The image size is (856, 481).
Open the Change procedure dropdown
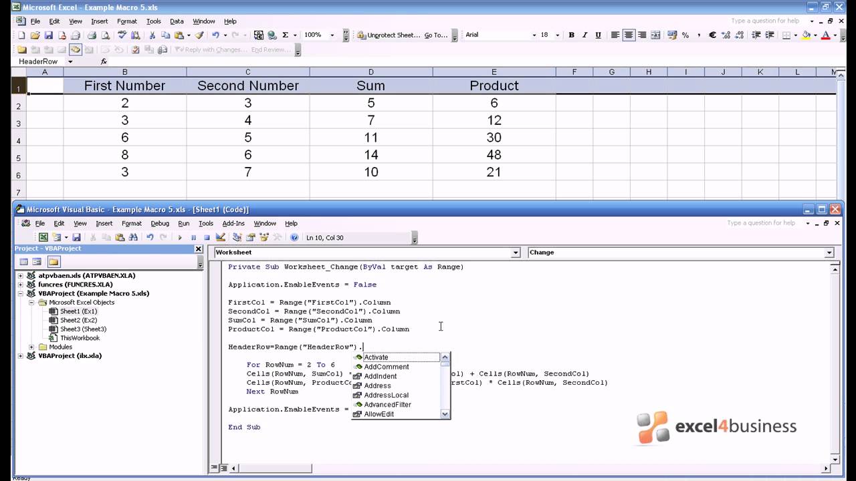(x=829, y=253)
